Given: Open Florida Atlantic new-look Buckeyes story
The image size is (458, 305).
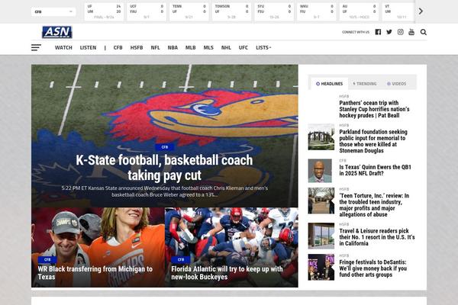Looking at the screenshot, I should coord(227,273).
